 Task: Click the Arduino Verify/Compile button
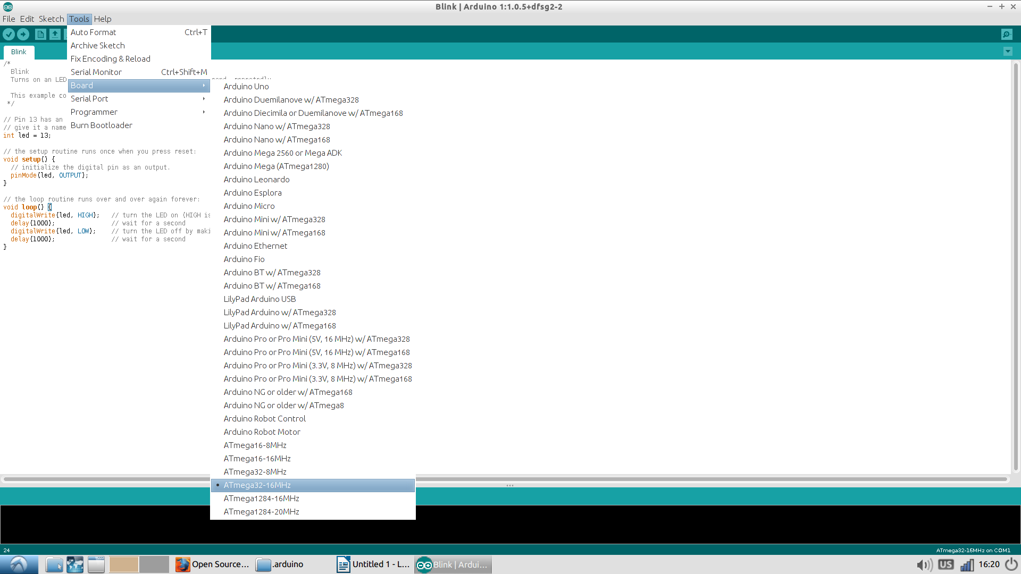[x=9, y=33]
